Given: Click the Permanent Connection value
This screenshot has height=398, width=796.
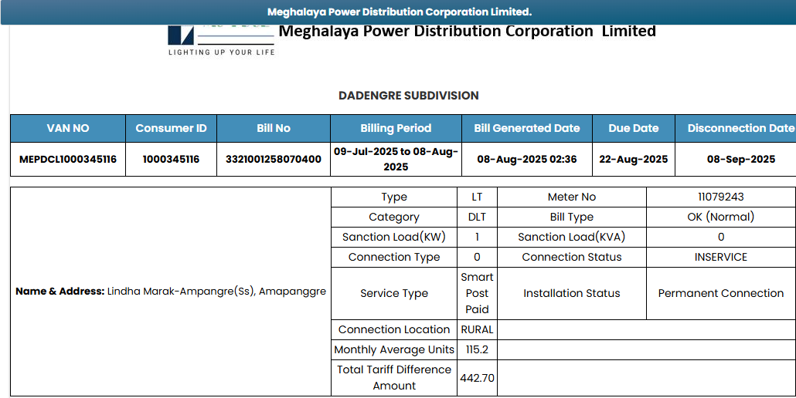Looking at the screenshot, I should (721, 294).
